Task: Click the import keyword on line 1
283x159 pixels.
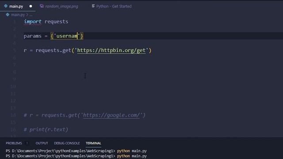Action: (x=33, y=22)
